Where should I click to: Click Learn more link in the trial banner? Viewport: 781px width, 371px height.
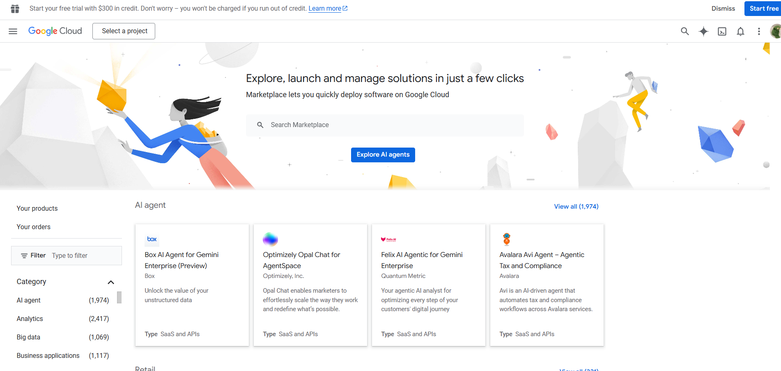pyautogui.click(x=325, y=9)
